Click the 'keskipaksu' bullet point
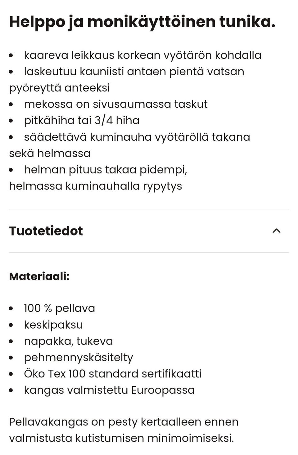 pyautogui.click(x=53, y=325)
